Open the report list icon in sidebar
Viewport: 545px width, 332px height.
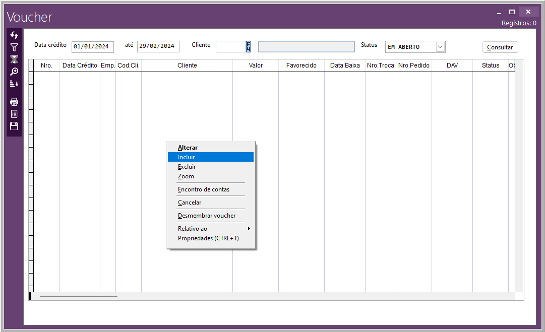coord(14,114)
